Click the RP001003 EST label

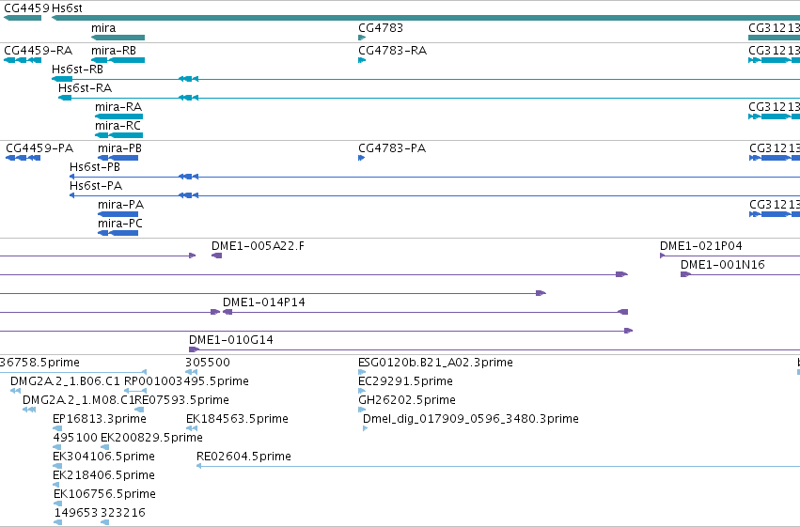tap(153, 381)
